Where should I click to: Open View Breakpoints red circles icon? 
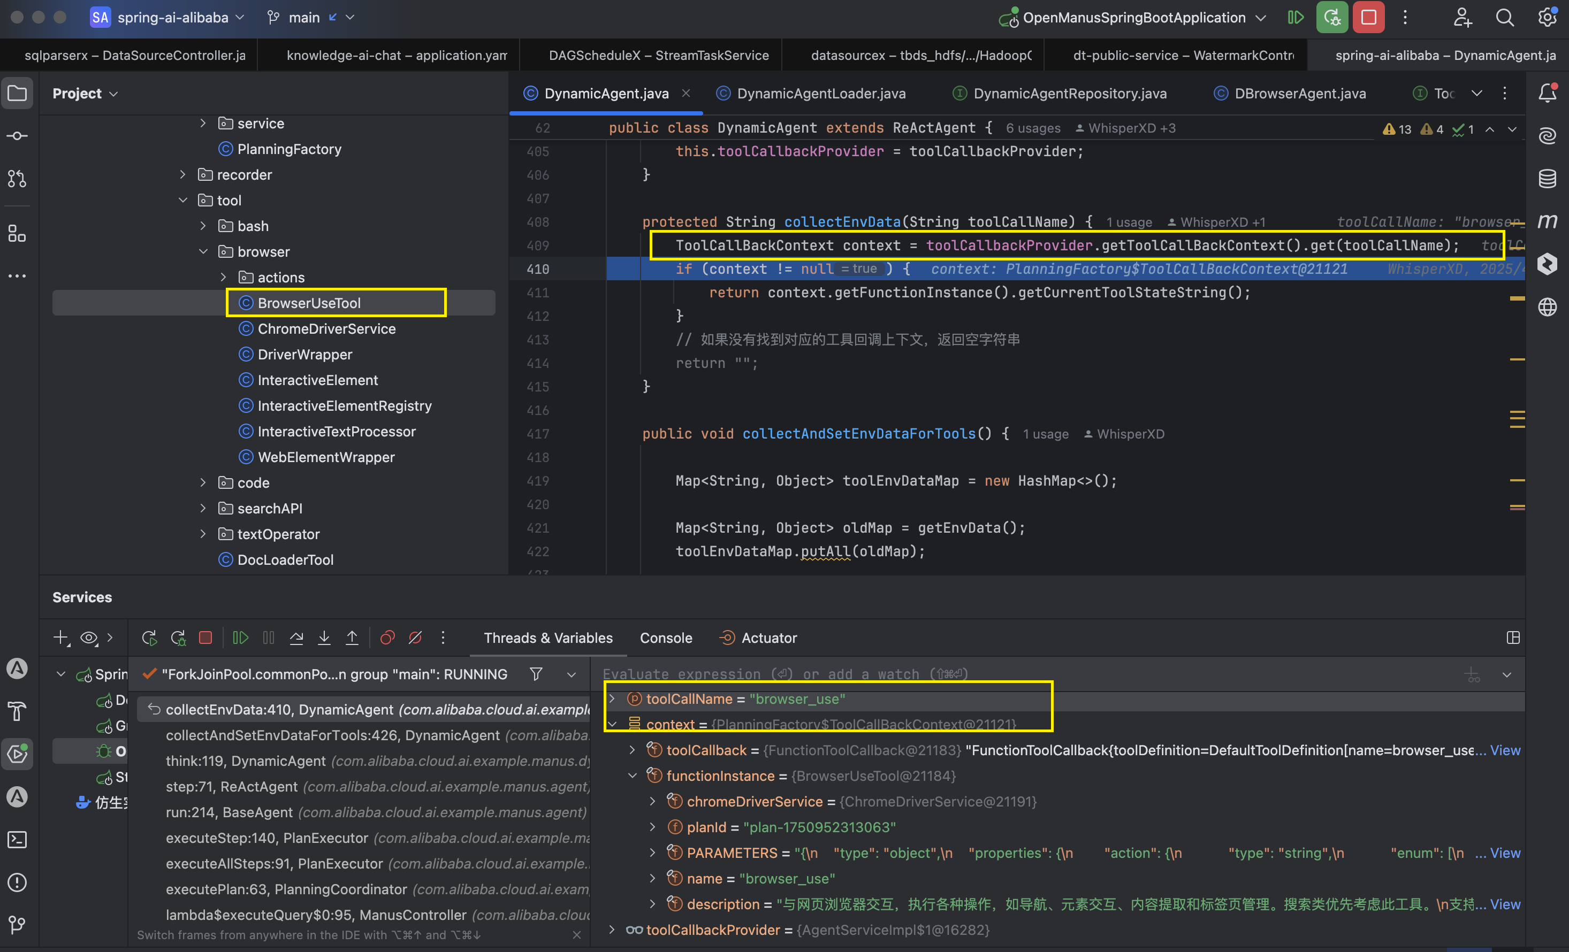387,638
